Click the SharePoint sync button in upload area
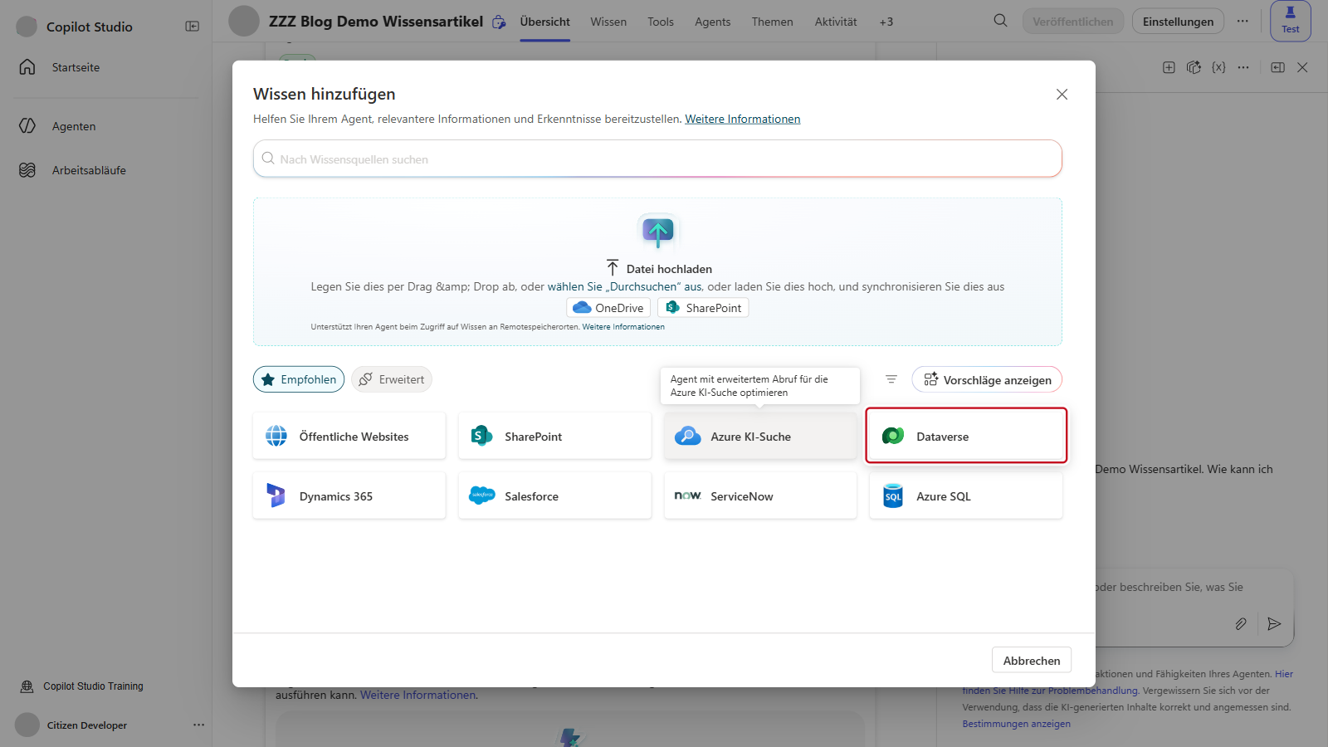 [703, 308]
